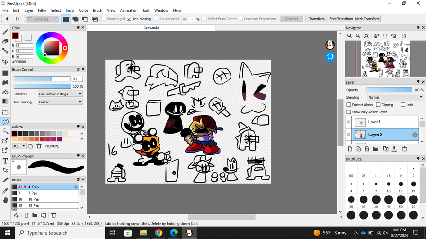Select the Magic Wand tool

tap(5, 131)
